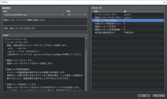Select the 未読スキップ判定用スイッチ parameter row
The width and height of the screenshot is (167, 99).
pos(128,24)
